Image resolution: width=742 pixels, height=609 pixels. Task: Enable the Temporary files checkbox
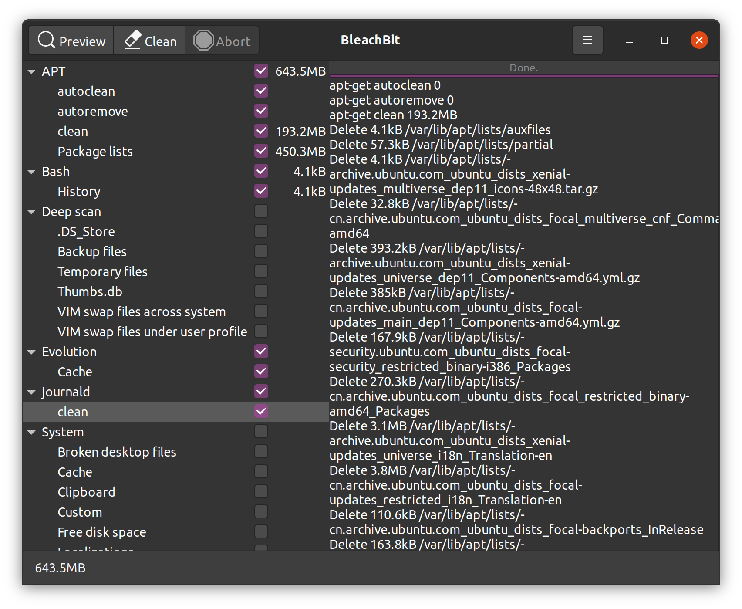261,271
